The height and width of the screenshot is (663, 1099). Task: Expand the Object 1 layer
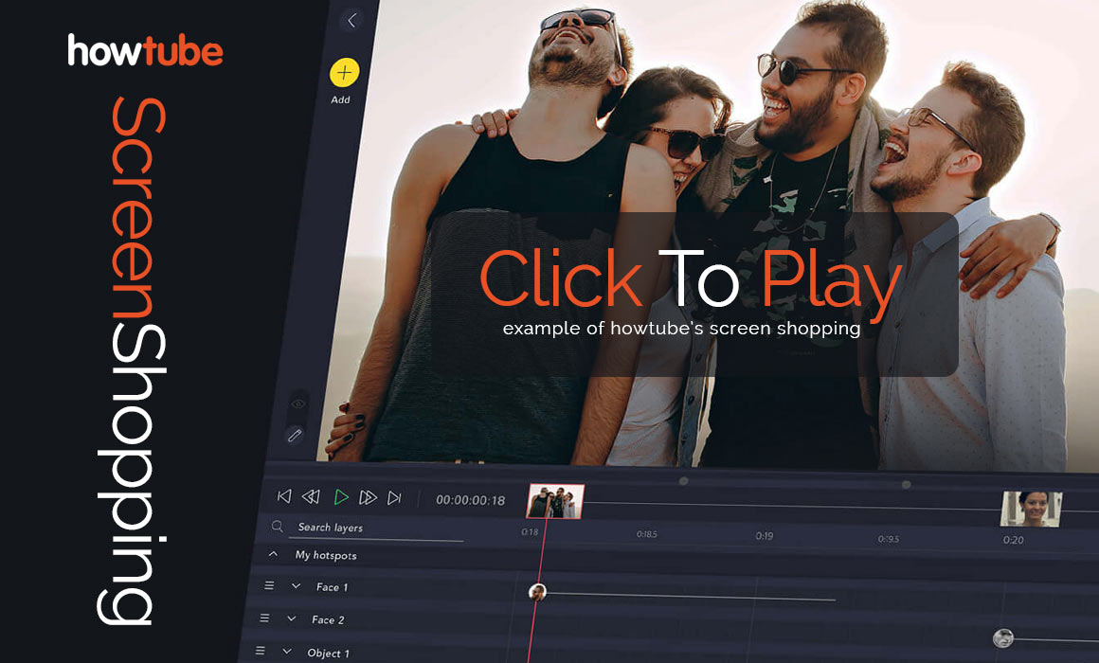point(286,652)
